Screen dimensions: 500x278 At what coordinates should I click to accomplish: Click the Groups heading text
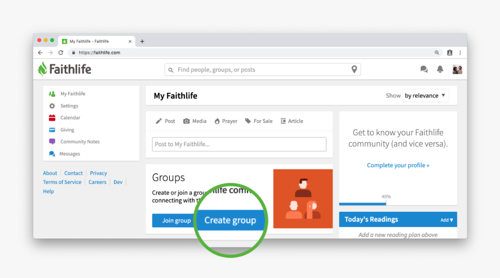(x=169, y=178)
